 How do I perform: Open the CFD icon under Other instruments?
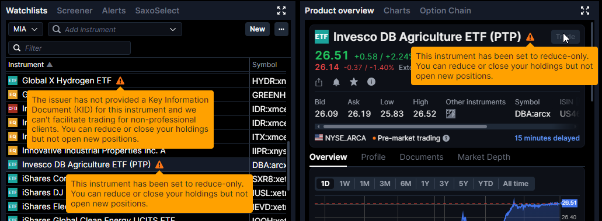click(450, 114)
